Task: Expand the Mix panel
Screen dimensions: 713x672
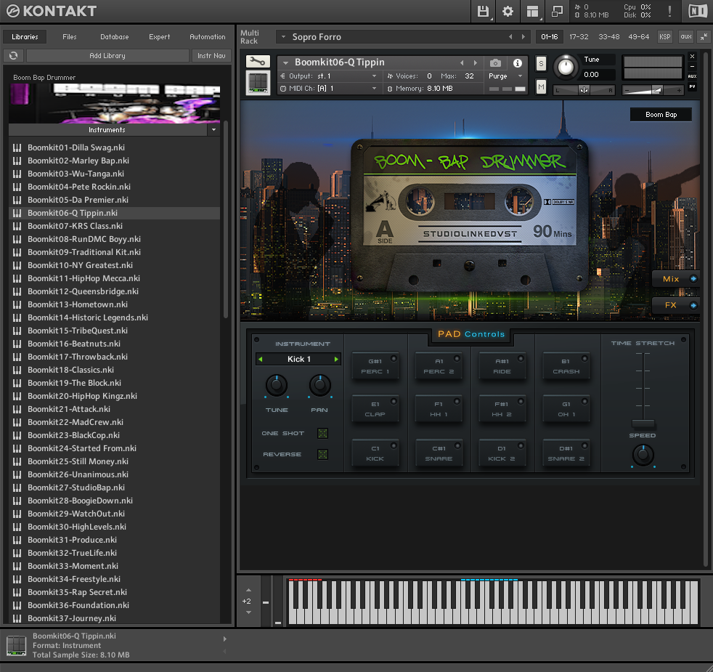Action: (676, 279)
